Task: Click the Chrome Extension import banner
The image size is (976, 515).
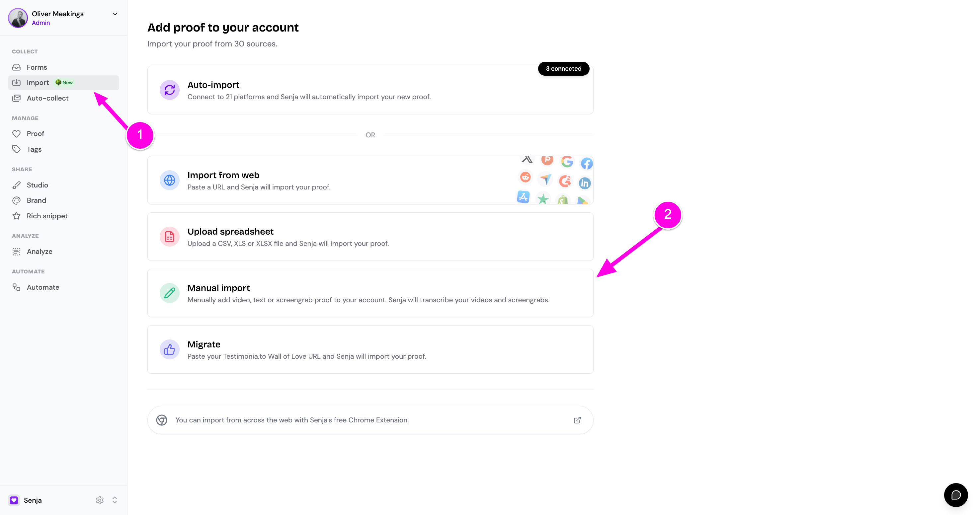Action: pyautogui.click(x=370, y=420)
